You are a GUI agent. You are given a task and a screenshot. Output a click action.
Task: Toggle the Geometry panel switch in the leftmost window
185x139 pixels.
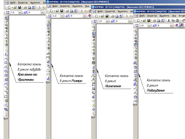tap(7, 18)
